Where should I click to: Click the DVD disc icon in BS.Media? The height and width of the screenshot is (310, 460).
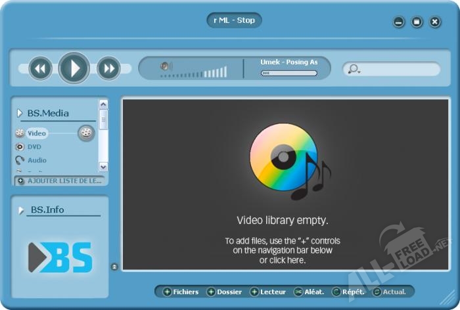click(x=20, y=147)
